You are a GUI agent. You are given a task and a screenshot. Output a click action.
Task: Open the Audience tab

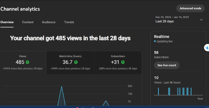49,22
